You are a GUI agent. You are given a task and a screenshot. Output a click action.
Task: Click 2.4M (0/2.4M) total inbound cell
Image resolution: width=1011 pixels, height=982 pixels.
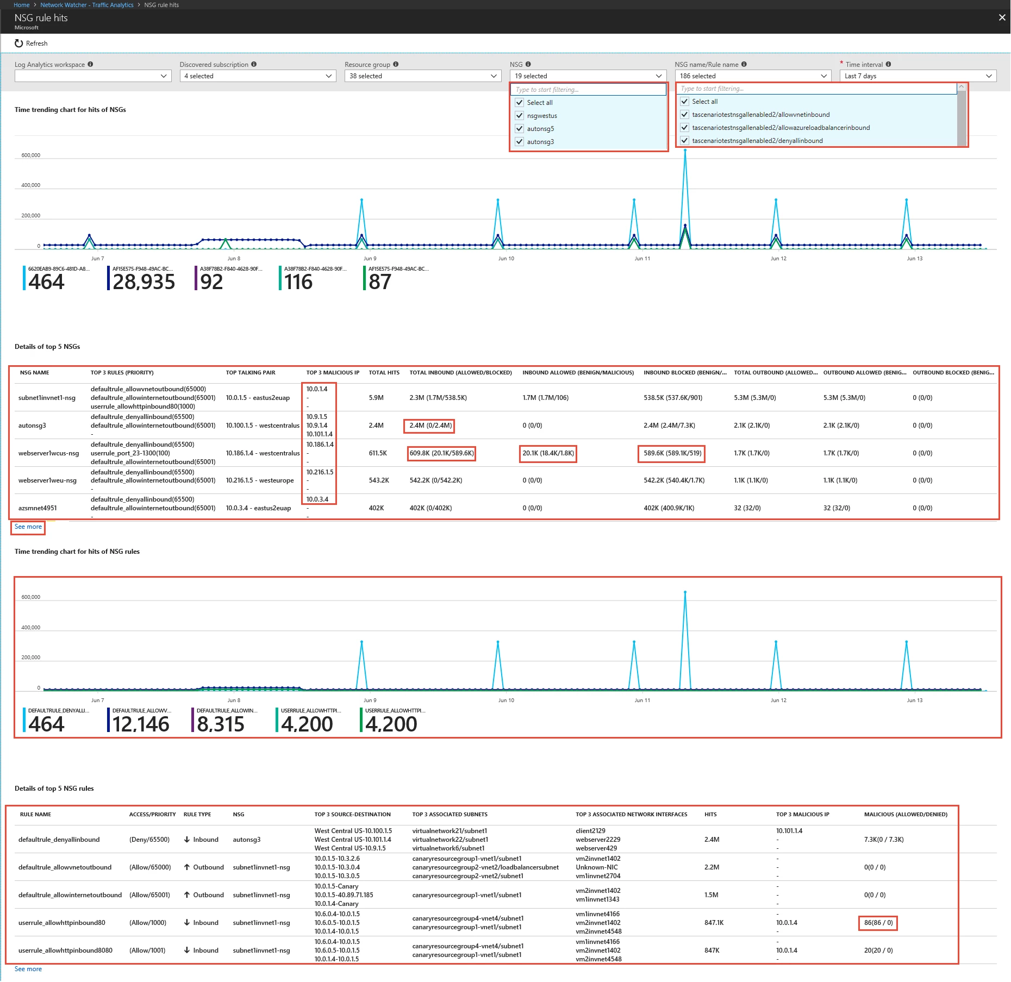(430, 426)
